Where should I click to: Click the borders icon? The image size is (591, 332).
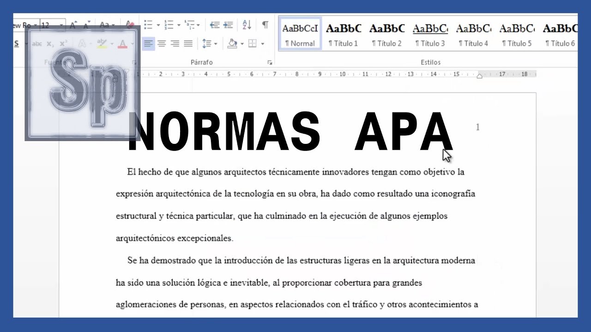253,44
